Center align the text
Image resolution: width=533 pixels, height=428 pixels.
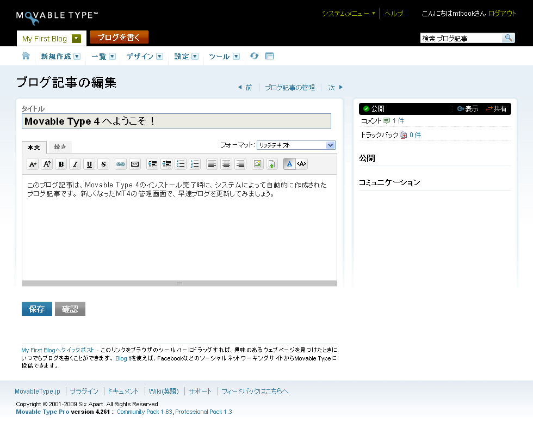226,164
